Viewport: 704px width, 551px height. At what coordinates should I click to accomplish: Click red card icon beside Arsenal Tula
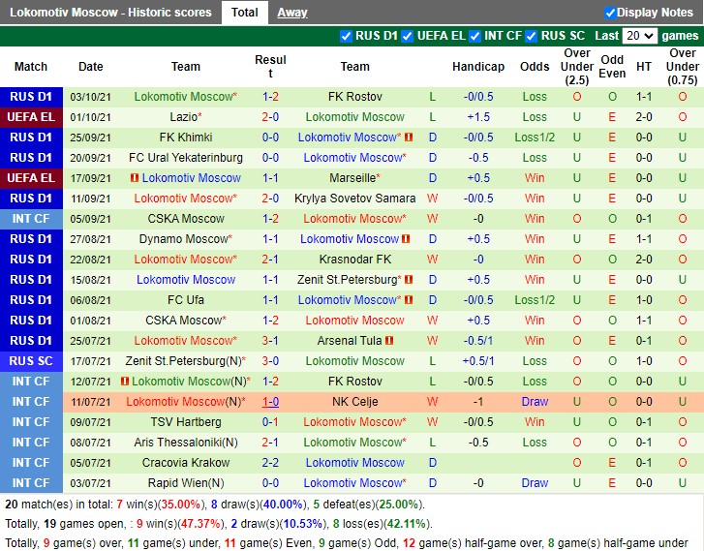coord(389,341)
